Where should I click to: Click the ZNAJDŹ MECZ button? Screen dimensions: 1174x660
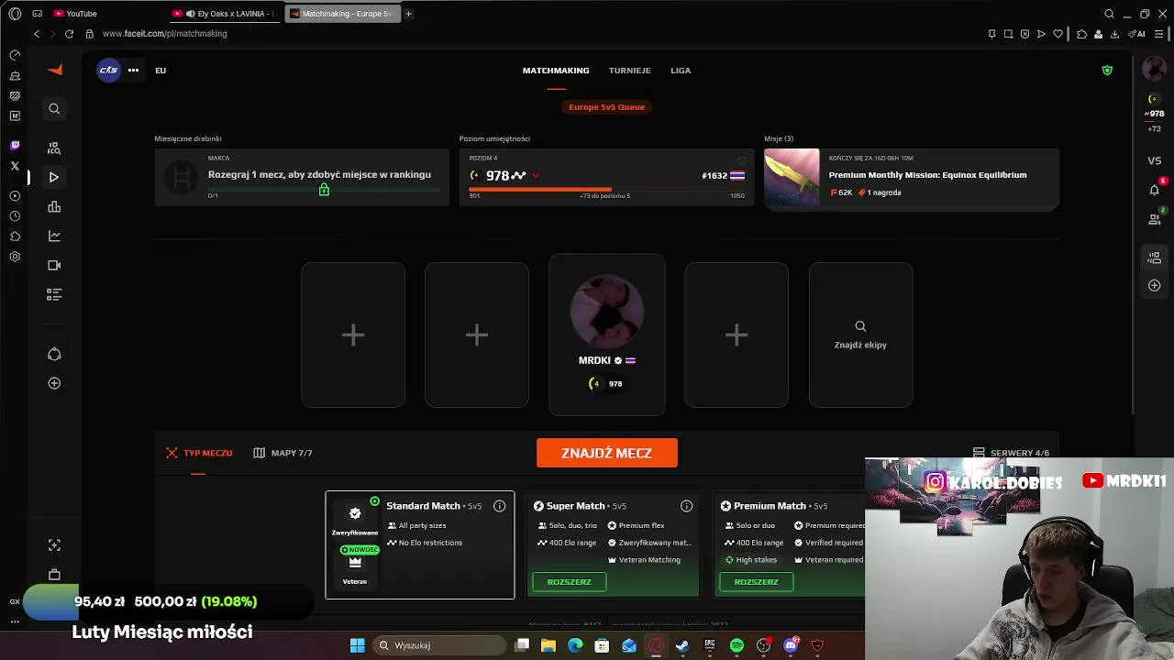coord(607,453)
